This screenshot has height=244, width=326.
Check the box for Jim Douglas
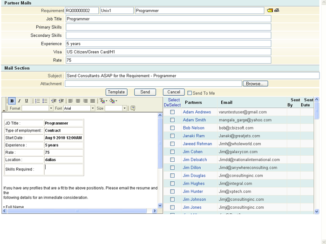point(172,176)
